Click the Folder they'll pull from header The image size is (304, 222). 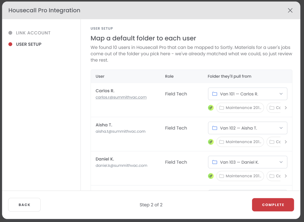[x=229, y=76]
